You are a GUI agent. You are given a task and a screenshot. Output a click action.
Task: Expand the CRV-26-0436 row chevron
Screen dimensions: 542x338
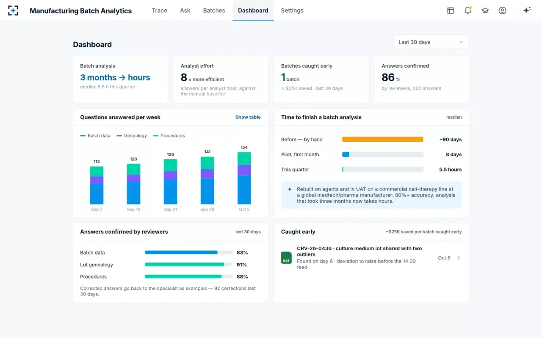(x=459, y=258)
